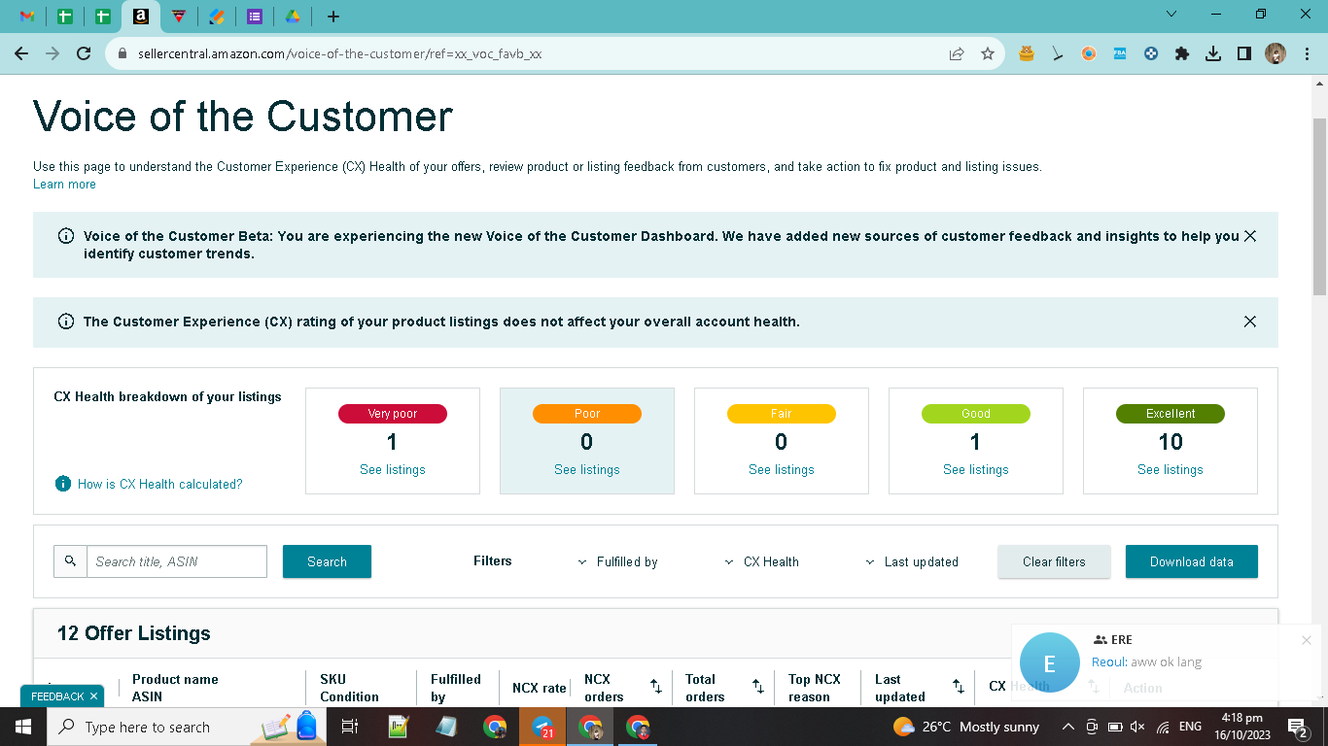
Task: Switch to the purple list-icon tab
Action: [x=254, y=17]
